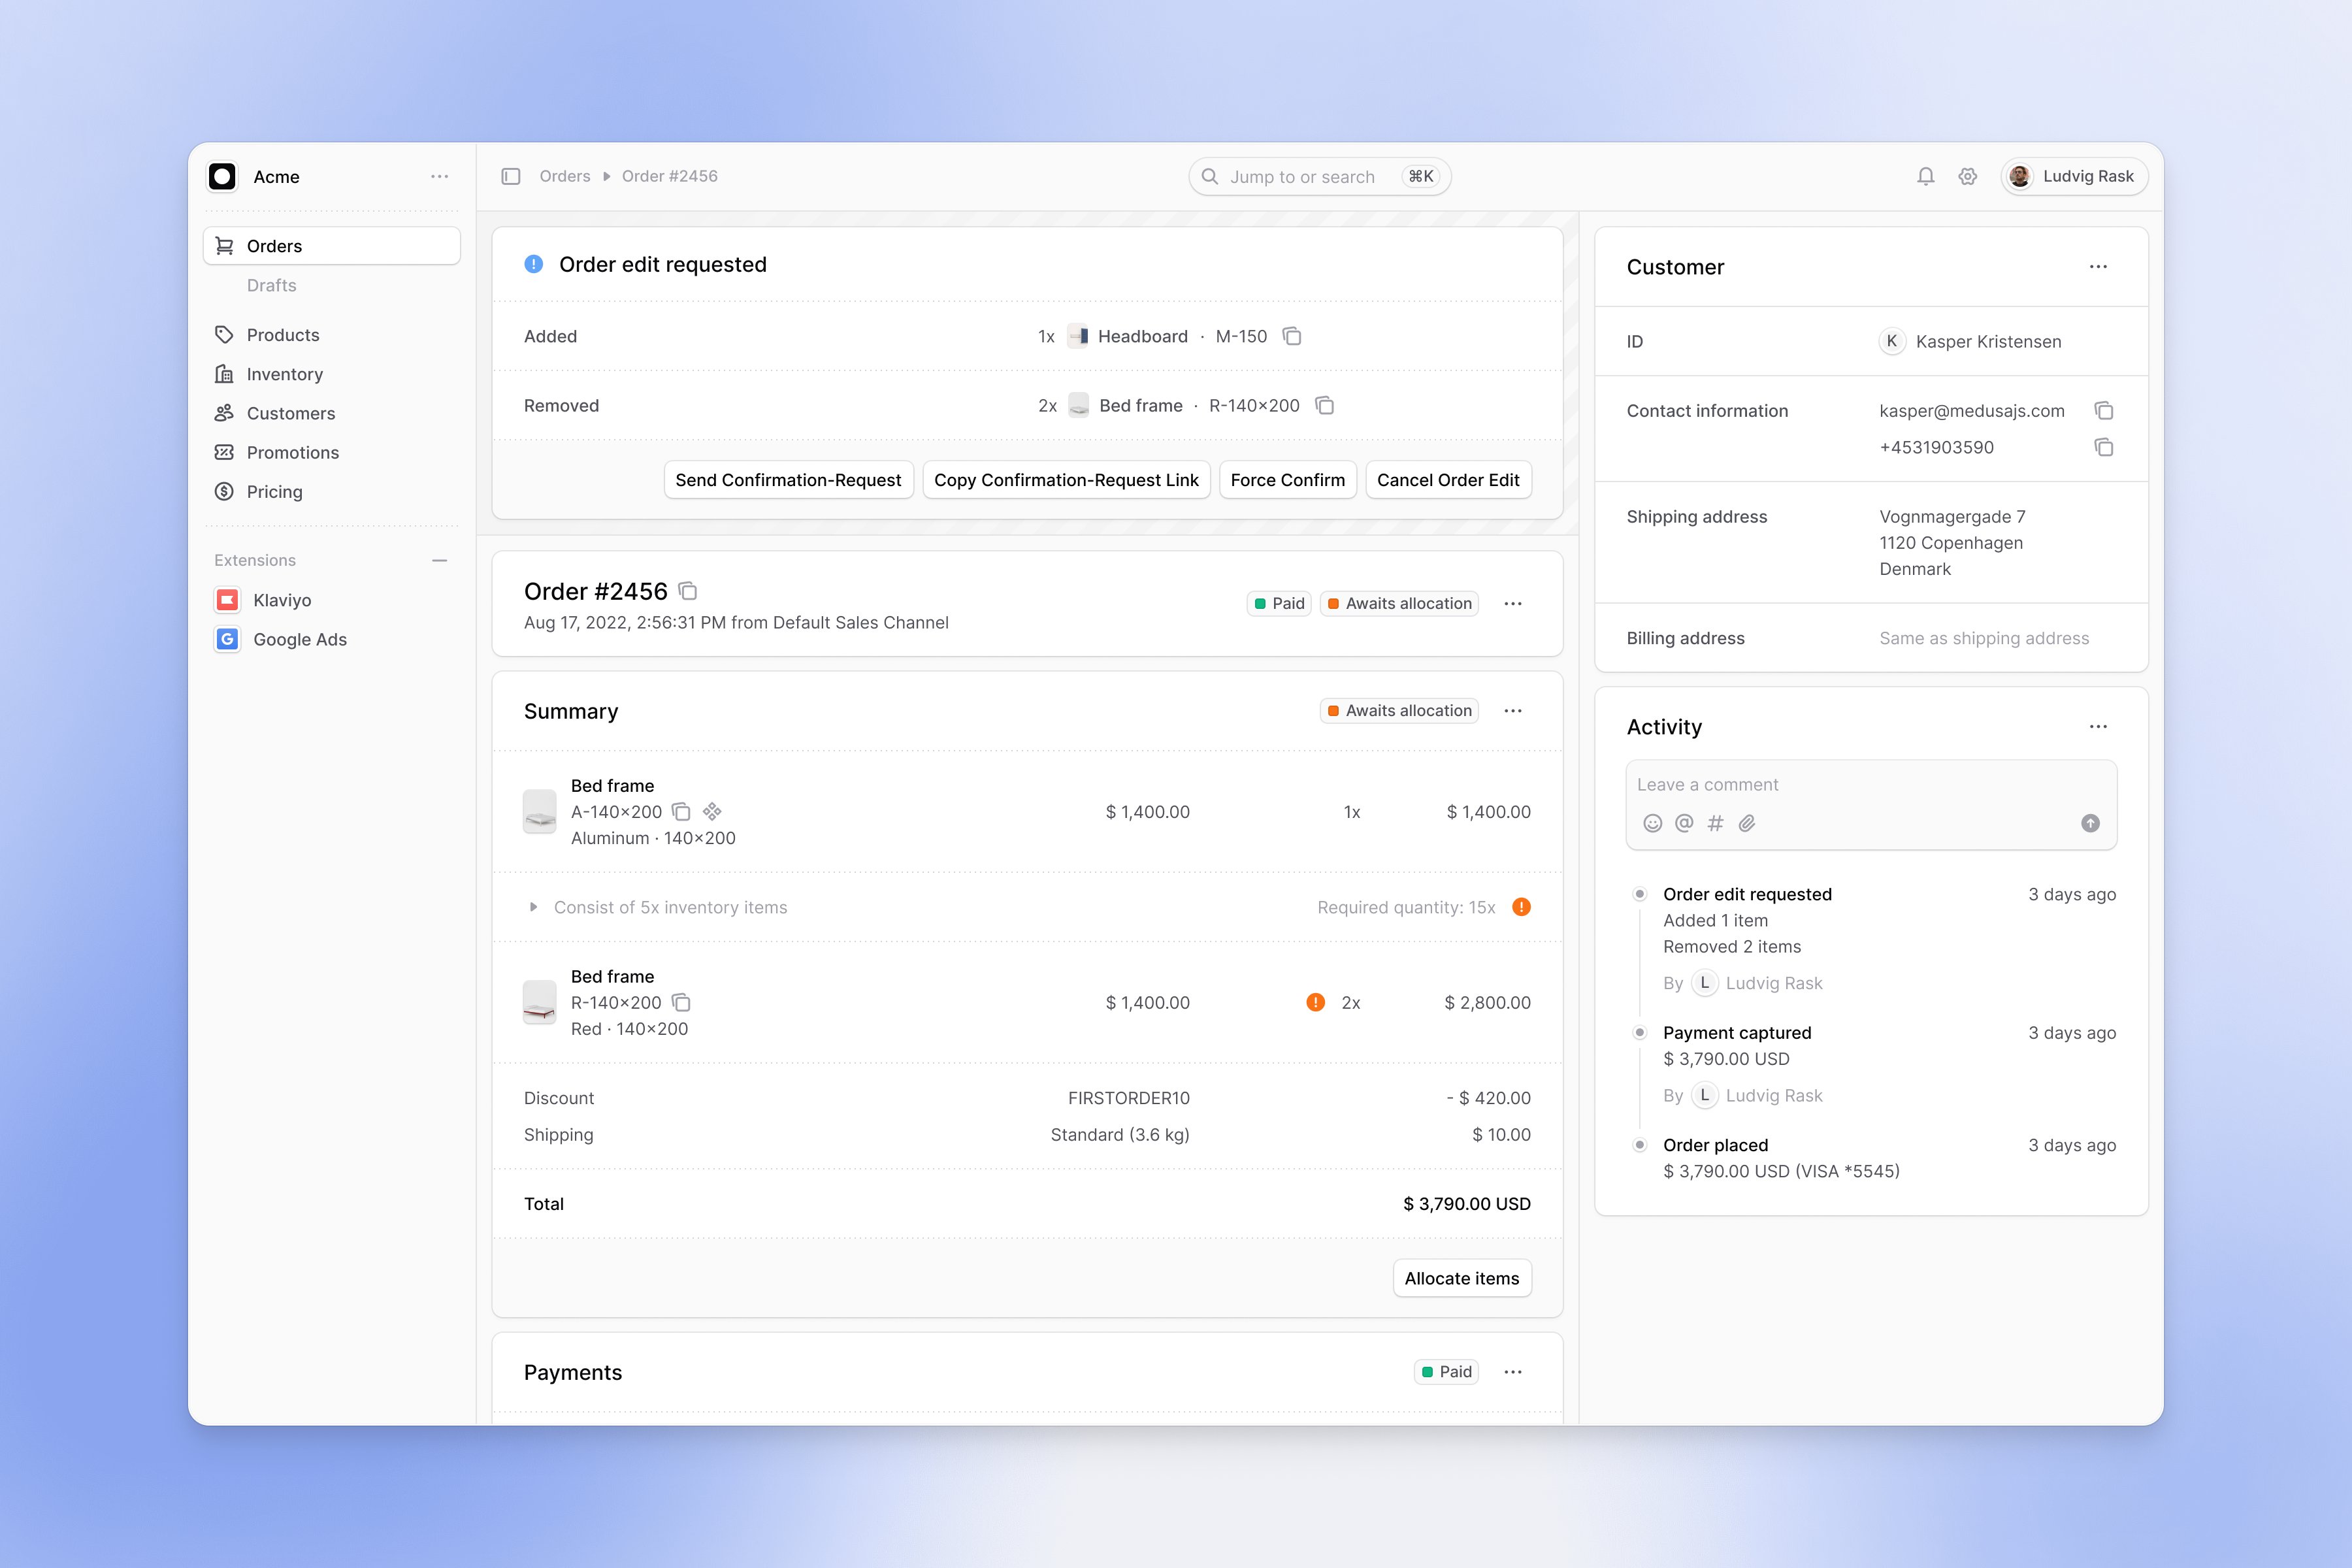Copy the customer phone number
2352x1568 pixels.
(2104, 448)
